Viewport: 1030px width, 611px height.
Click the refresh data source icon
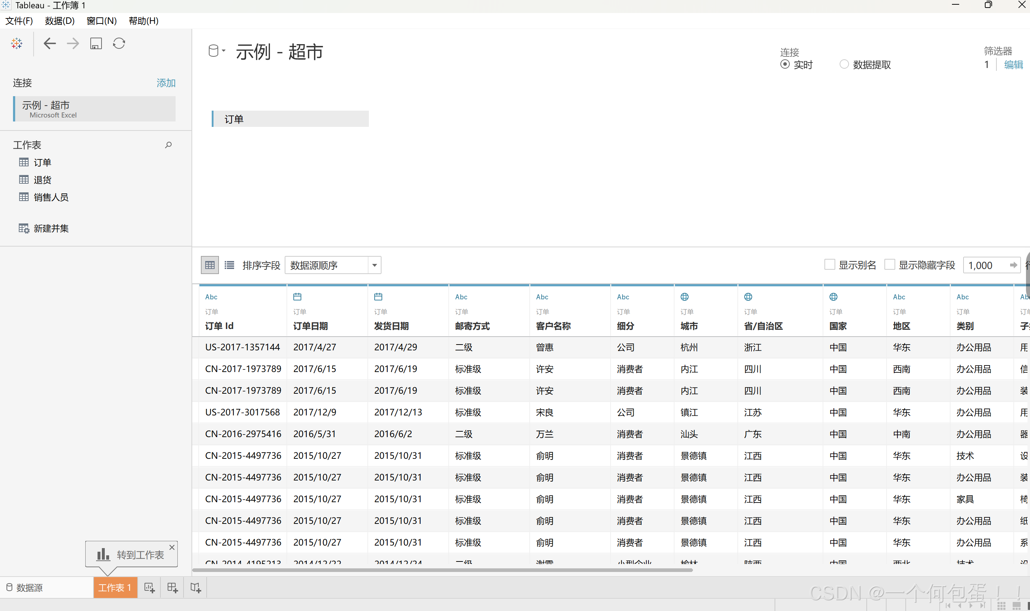(x=119, y=43)
